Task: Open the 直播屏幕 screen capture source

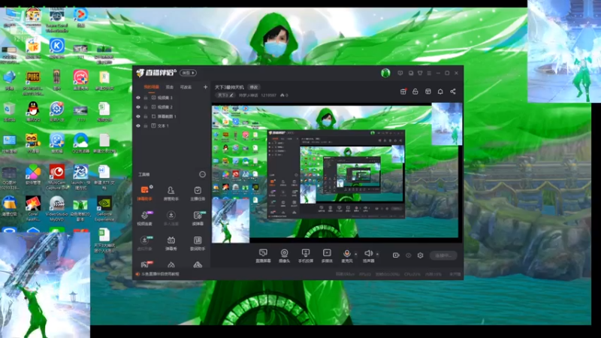Action: click(x=263, y=255)
